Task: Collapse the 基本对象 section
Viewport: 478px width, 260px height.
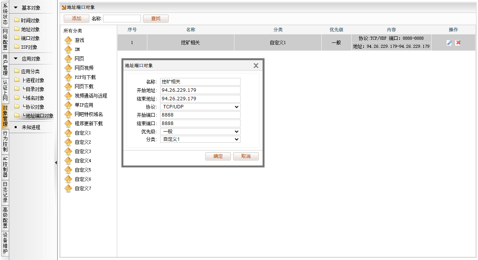Action: pos(16,8)
